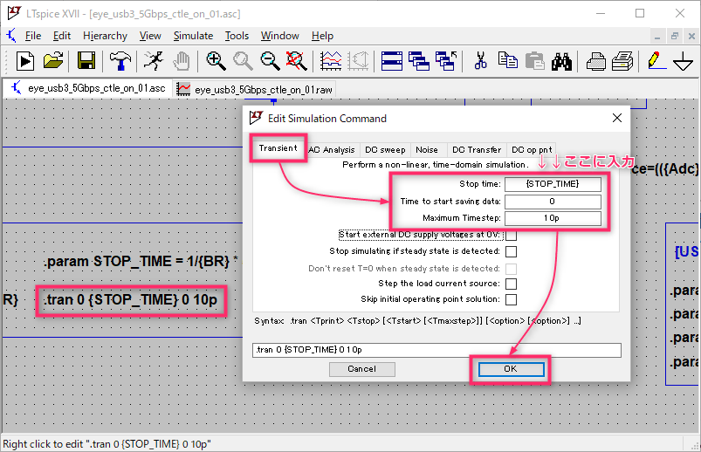Open the Window menu
Image resolution: width=701 pixels, height=452 pixels.
(x=280, y=36)
